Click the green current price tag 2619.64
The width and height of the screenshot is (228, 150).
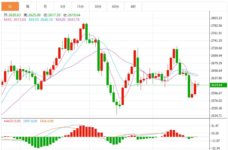[x=218, y=85]
